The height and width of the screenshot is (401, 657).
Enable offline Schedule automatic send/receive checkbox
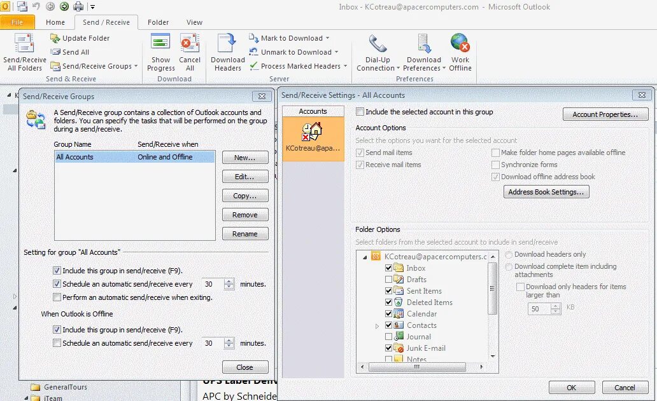pyautogui.click(x=57, y=343)
